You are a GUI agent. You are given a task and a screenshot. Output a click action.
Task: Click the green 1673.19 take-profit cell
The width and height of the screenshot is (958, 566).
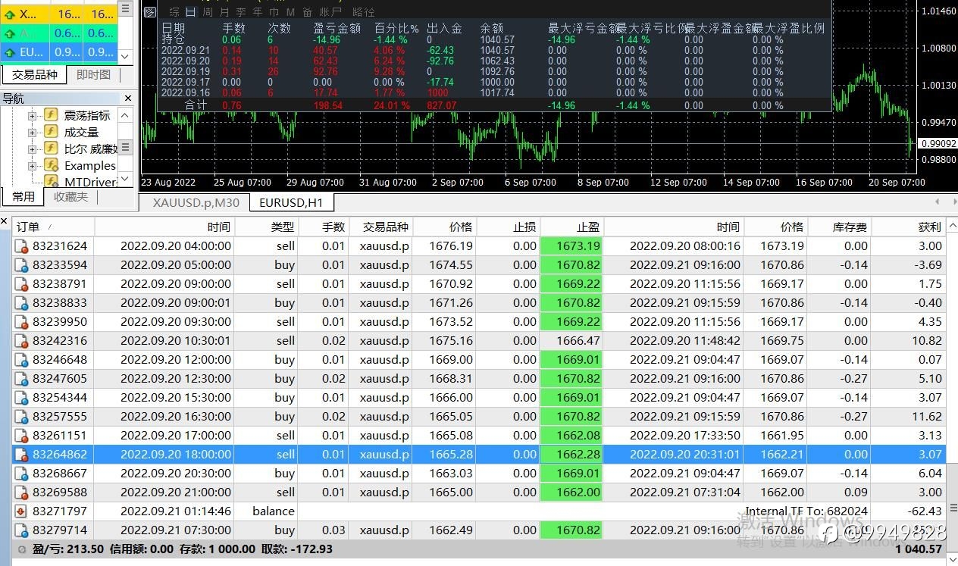click(571, 246)
